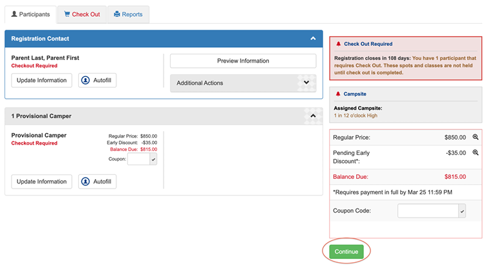Click the Autofill button in Registration Contact
Screen dimensions: 490x279
pyautogui.click(x=97, y=80)
